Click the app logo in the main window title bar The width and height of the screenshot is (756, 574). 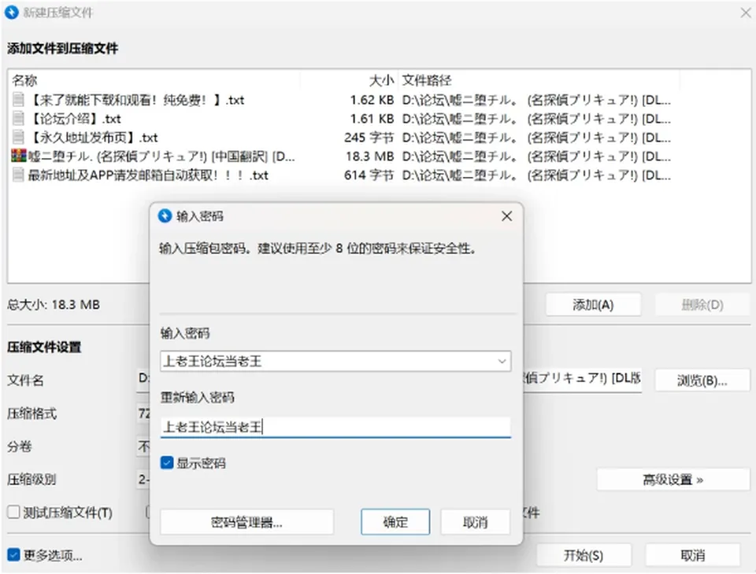coord(12,12)
